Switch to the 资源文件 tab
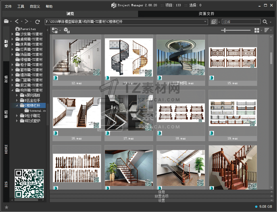This screenshot has height=212, width=277. (206, 14)
